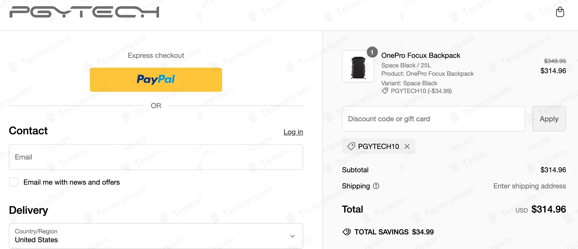The width and height of the screenshot is (578, 249).
Task: Pay with PayPal express checkout
Action: pyautogui.click(x=156, y=79)
